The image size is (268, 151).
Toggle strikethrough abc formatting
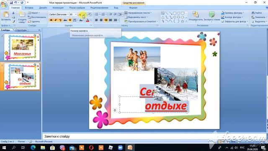click(x=65, y=20)
